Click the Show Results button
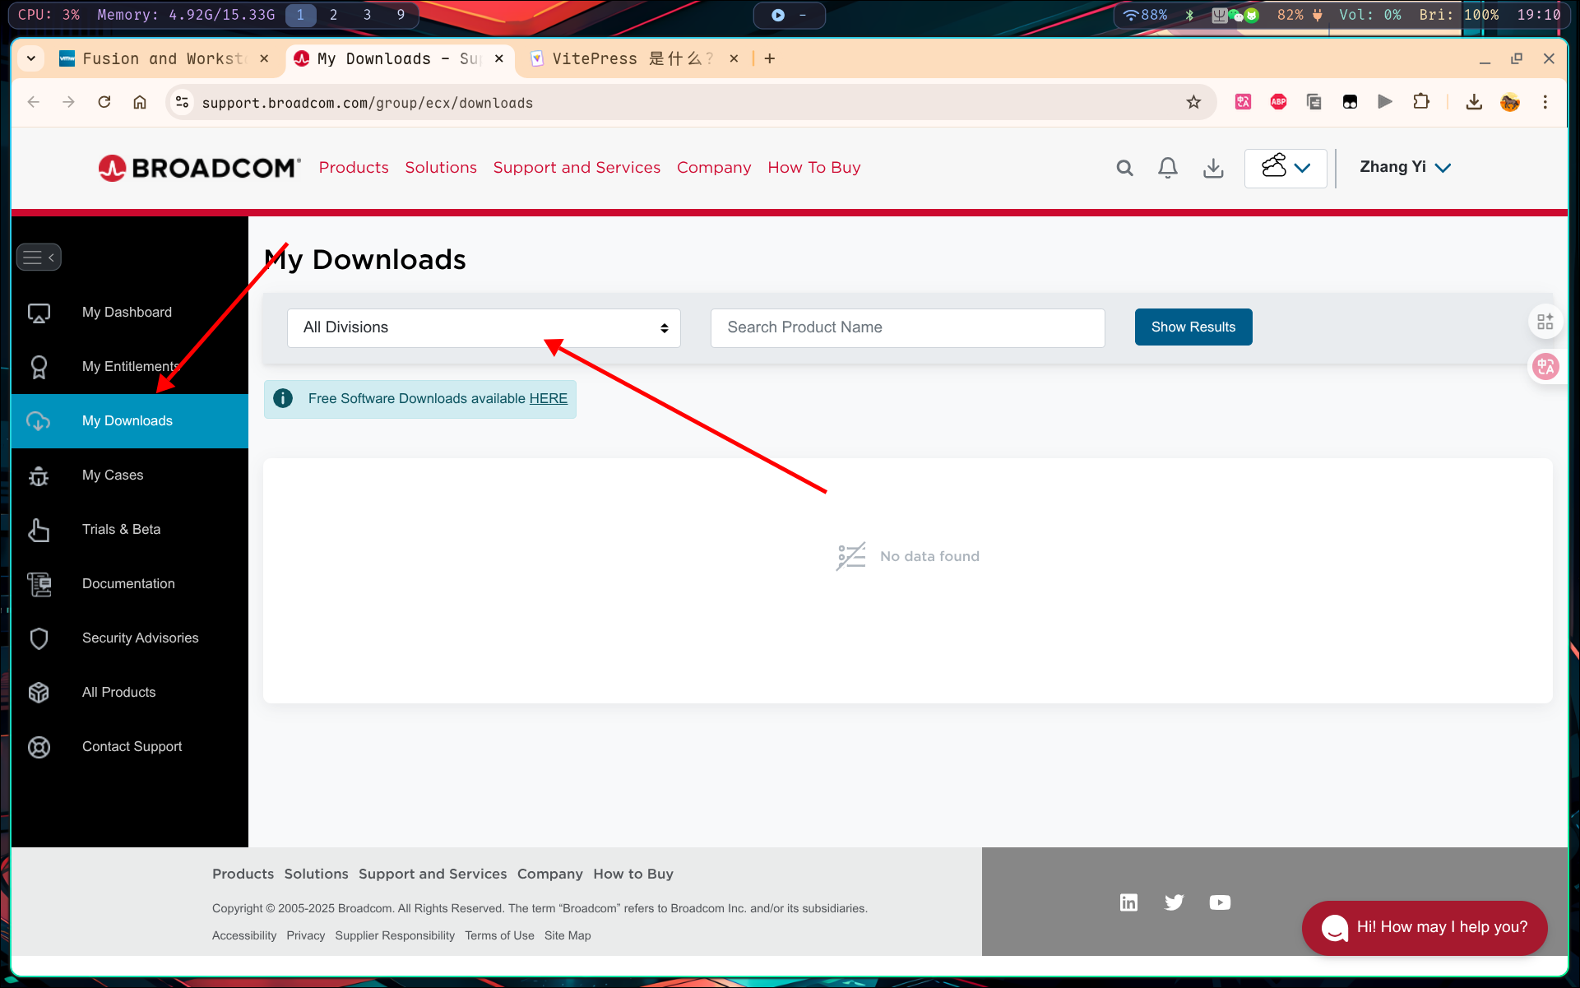 click(1193, 327)
